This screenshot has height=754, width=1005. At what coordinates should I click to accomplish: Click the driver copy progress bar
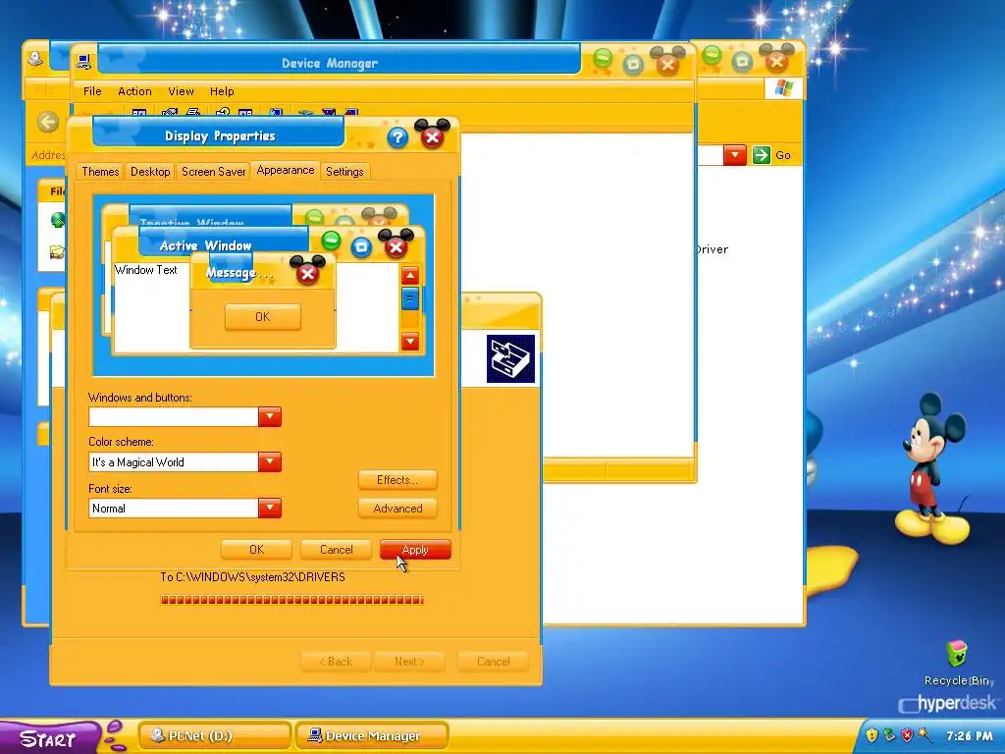pyautogui.click(x=291, y=600)
